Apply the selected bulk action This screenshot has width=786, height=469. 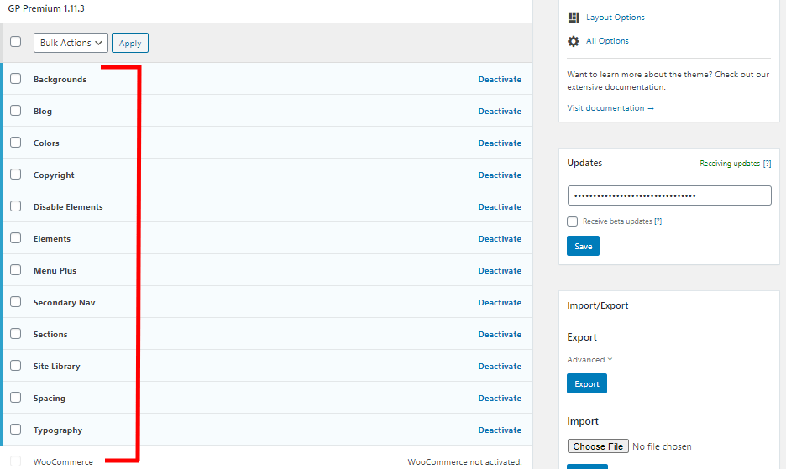[130, 43]
